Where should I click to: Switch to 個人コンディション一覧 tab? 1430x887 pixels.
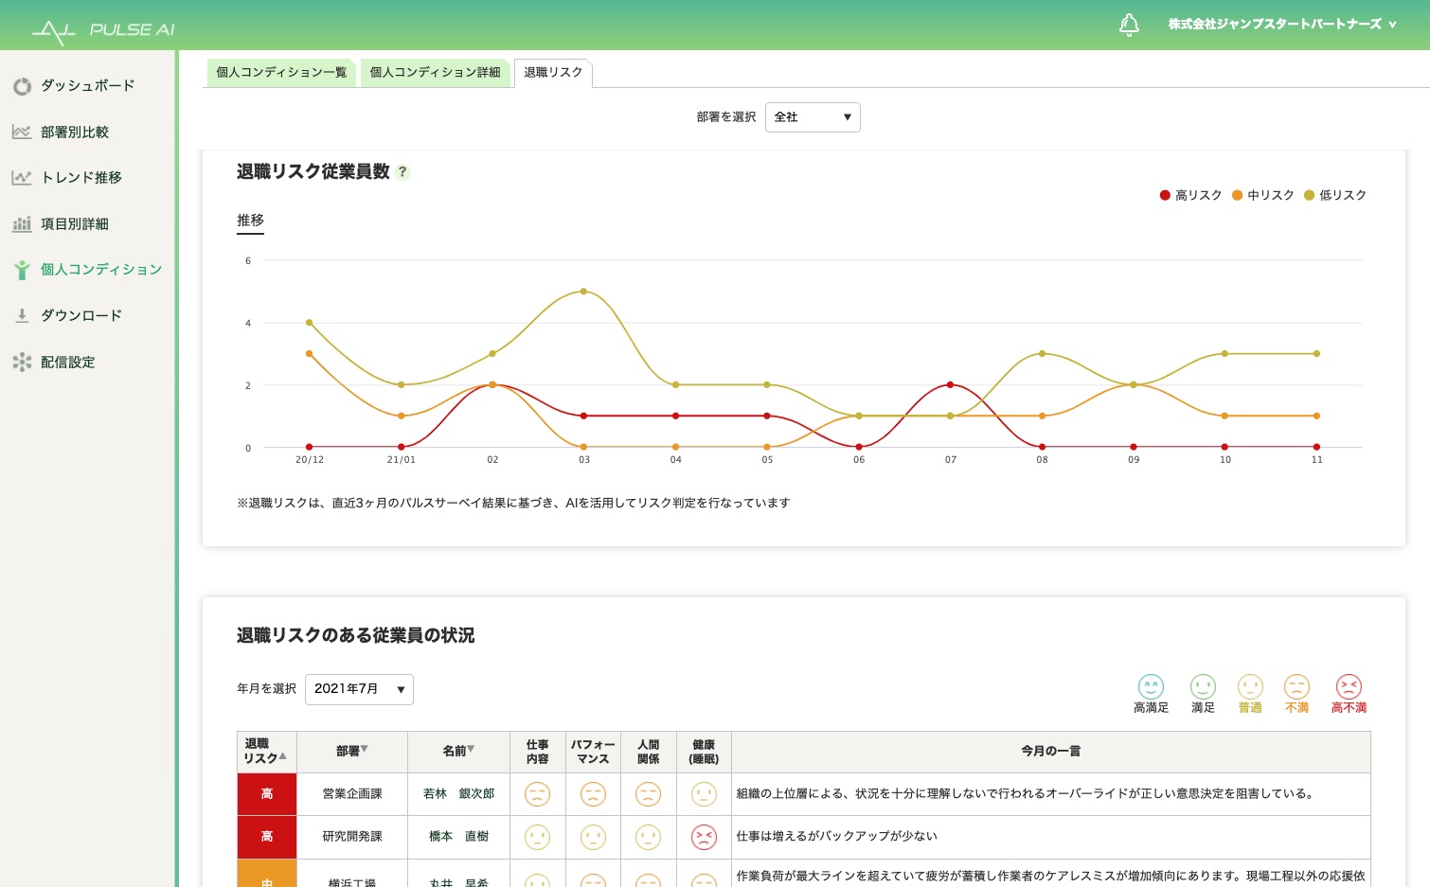(281, 73)
